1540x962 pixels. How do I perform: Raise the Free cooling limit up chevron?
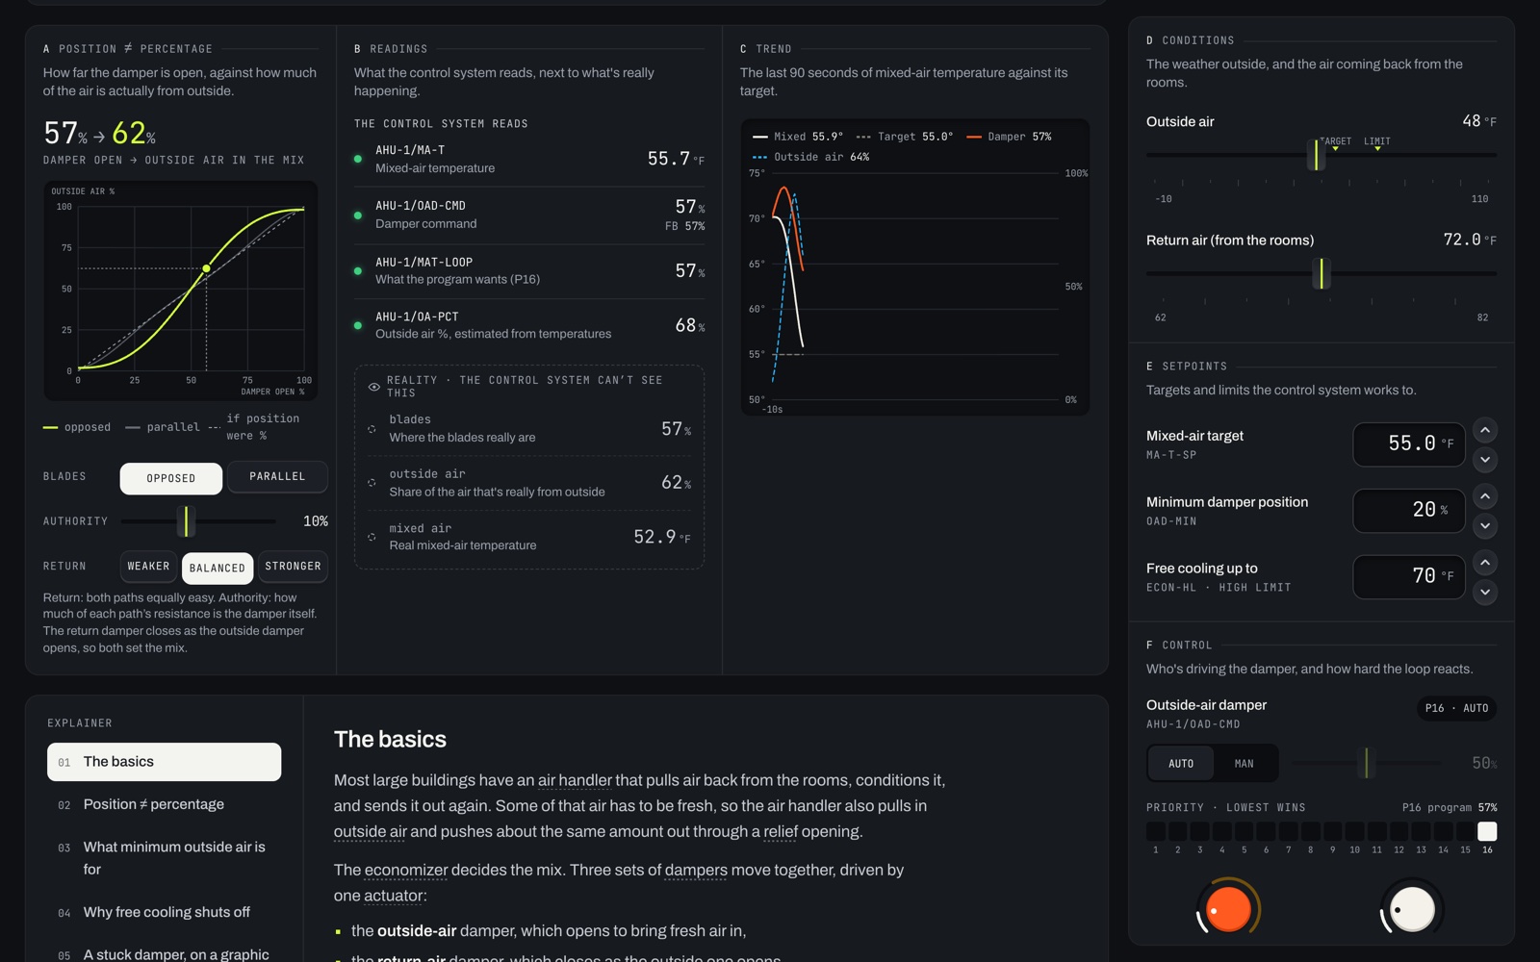[1485, 563]
